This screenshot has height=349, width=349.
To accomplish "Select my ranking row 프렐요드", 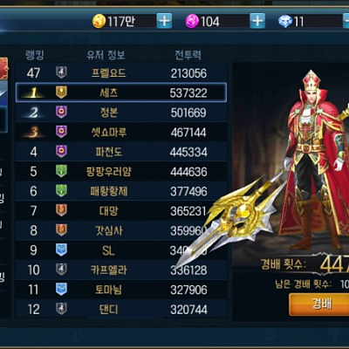I will click(x=121, y=72).
